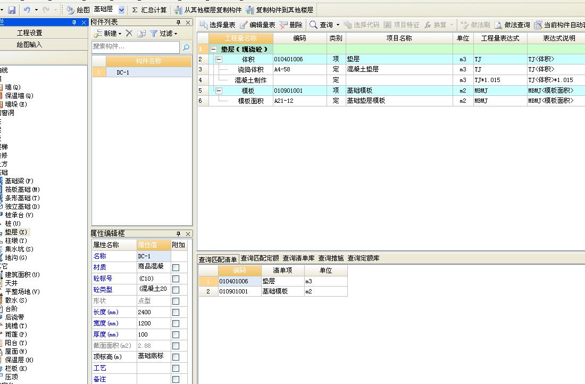Select 桩承台(V) in component tree
The image size is (585, 384).
pyautogui.click(x=19, y=215)
